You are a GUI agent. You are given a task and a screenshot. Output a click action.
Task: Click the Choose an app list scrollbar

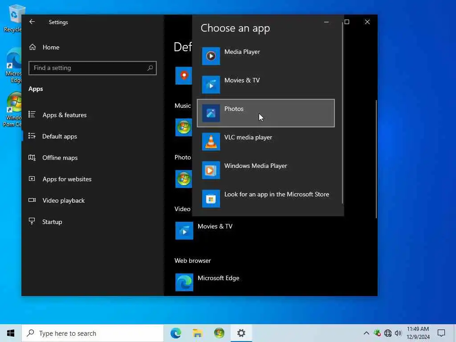point(342,114)
